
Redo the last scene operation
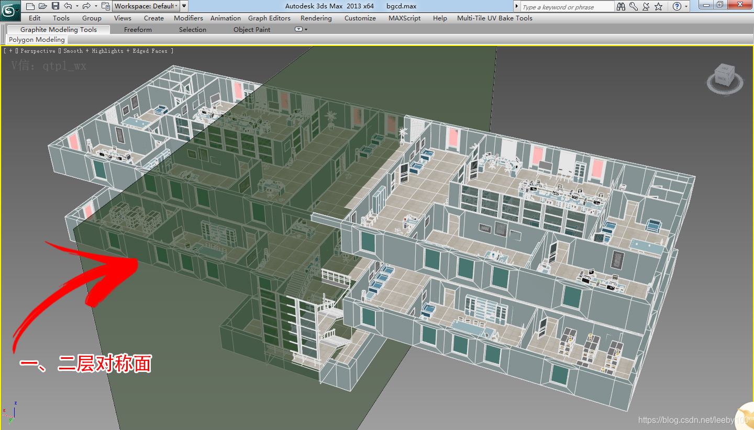click(86, 6)
